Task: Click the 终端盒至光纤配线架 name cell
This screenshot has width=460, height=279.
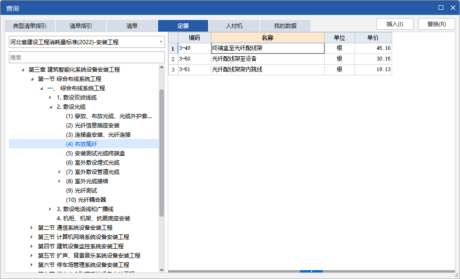Action: coord(268,48)
